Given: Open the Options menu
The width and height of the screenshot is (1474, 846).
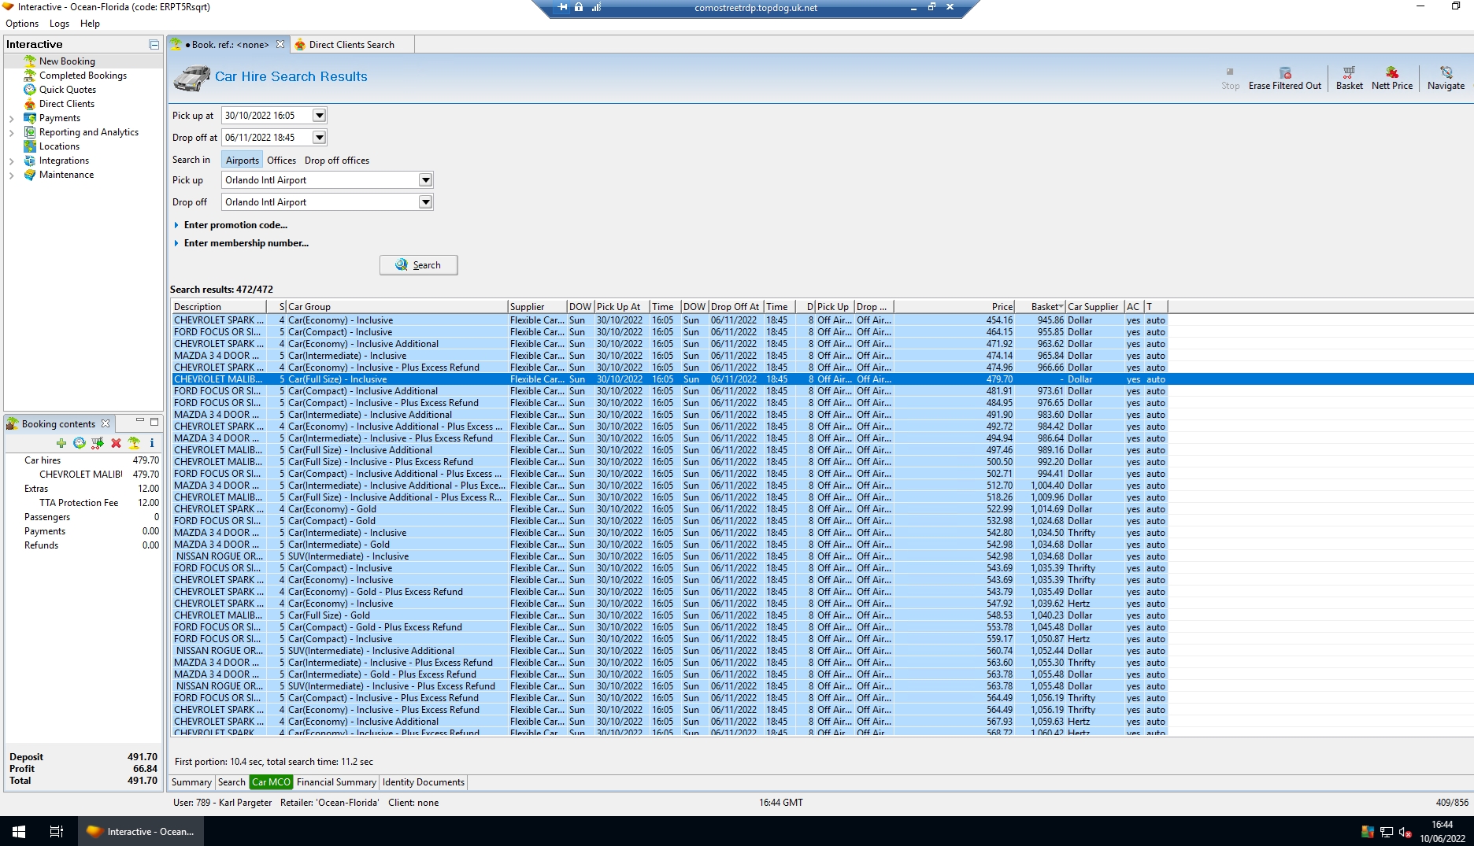Looking at the screenshot, I should 22,24.
